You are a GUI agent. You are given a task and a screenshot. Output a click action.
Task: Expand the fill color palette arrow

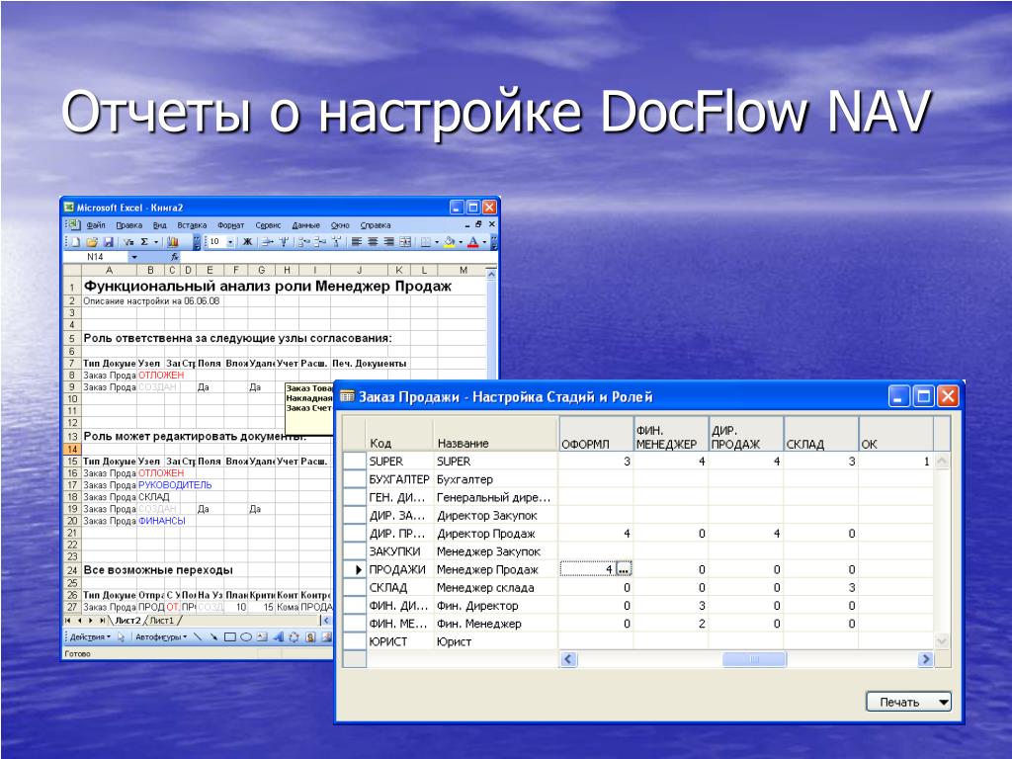[x=461, y=243]
